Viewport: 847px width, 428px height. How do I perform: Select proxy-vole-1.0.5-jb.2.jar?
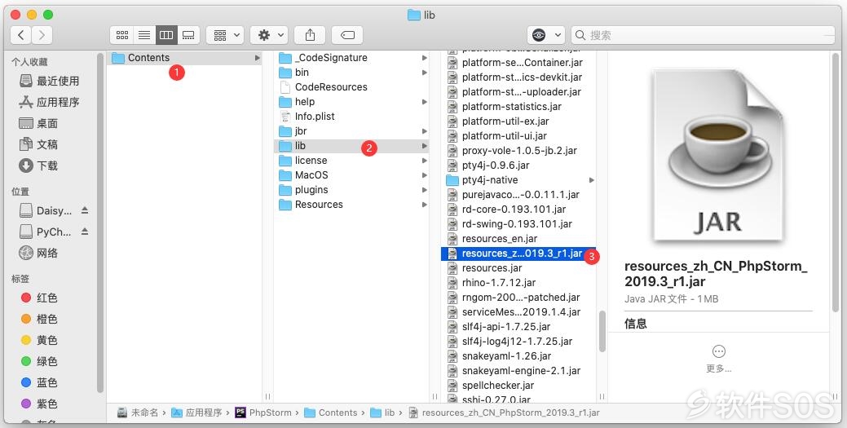[x=518, y=151]
